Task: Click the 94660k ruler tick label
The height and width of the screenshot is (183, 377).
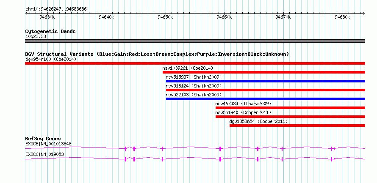Action: tap(225, 17)
